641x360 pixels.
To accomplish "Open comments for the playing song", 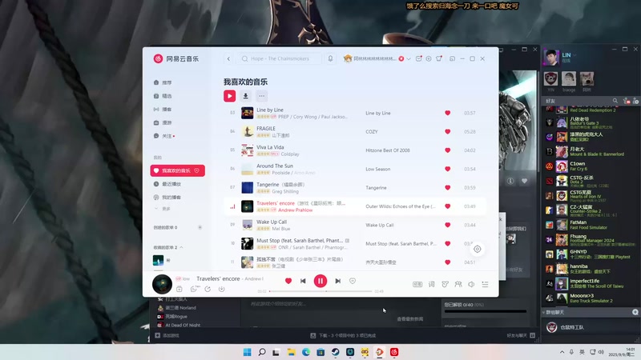I will [194, 289].
